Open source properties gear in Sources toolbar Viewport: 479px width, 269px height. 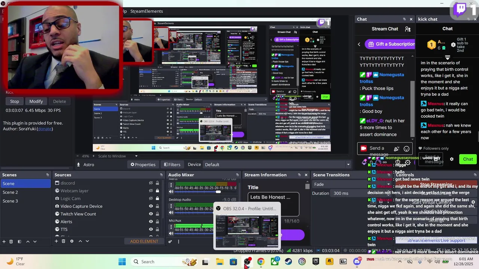click(71, 241)
